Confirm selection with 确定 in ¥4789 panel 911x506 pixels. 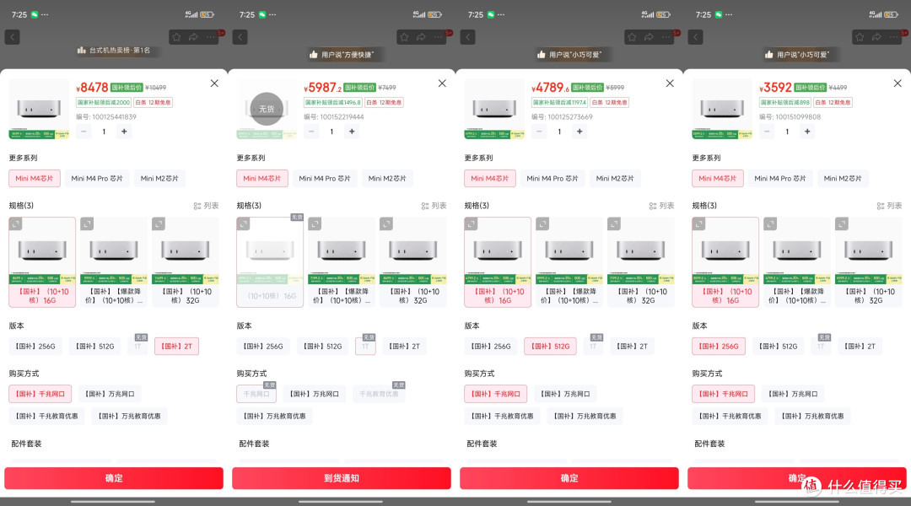tap(569, 478)
